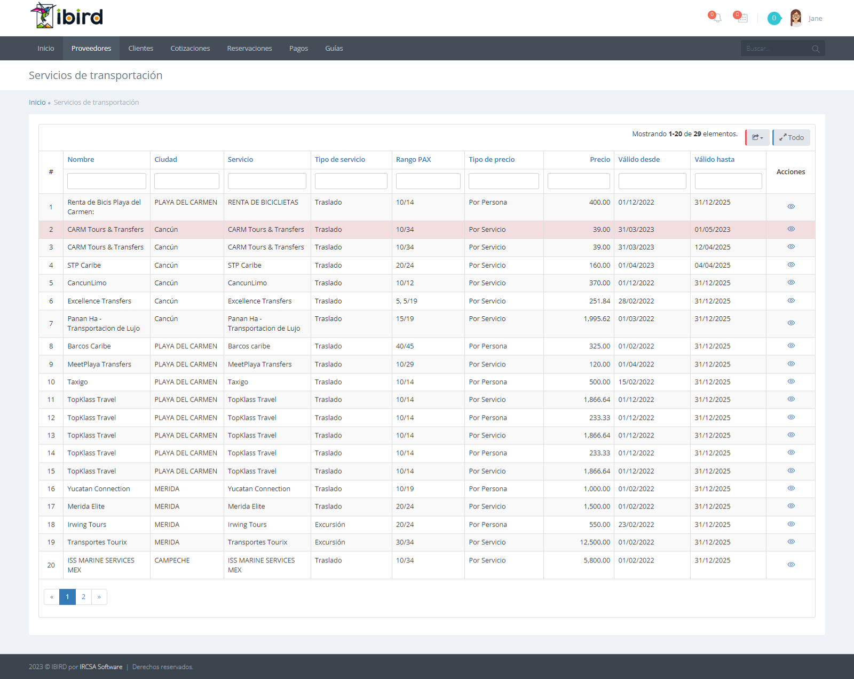View details of ISS MARINE SERVICES row
The image size is (854, 679).
point(791,564)
